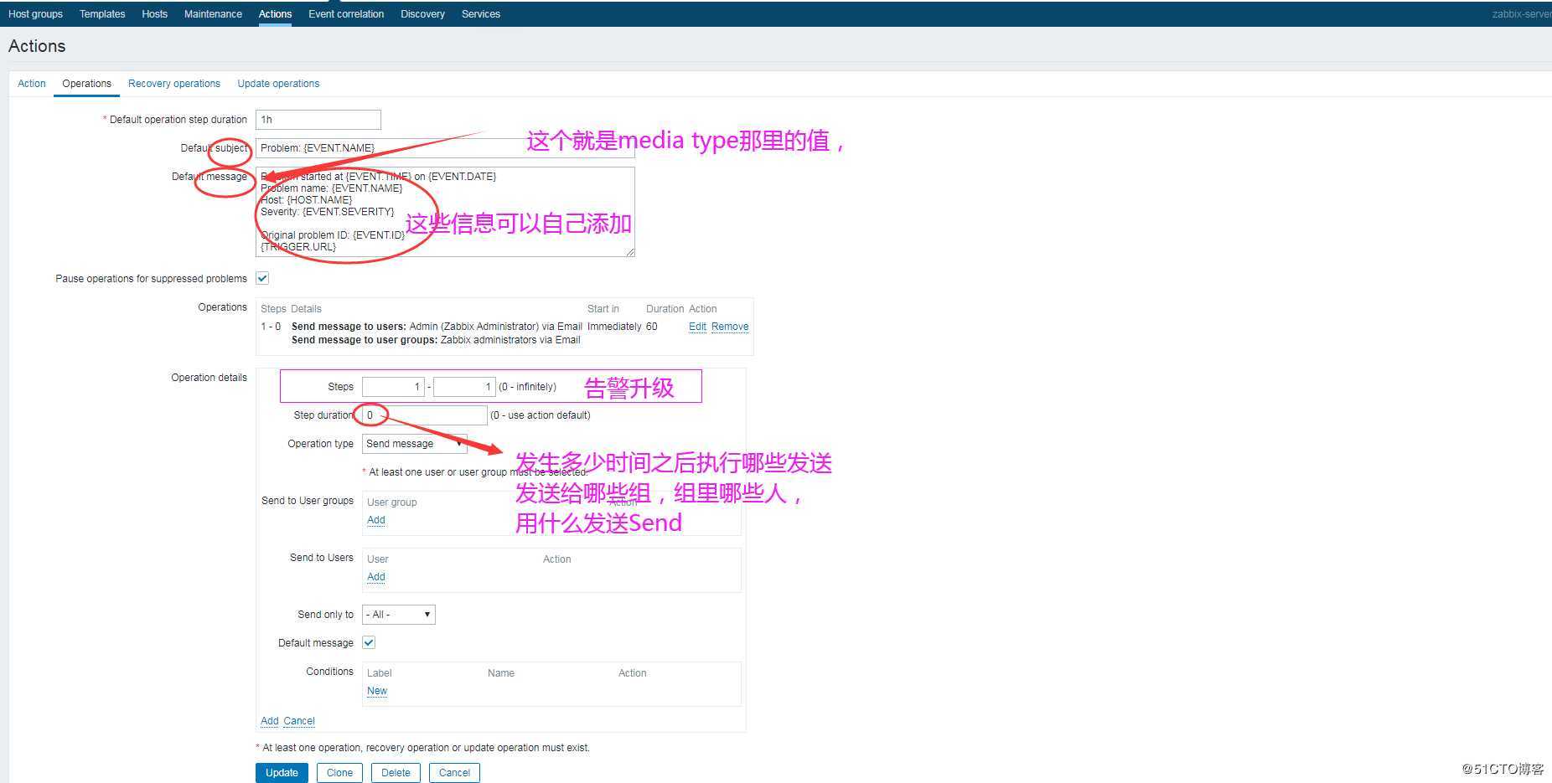Click the Default operation step duration field
1552x783 pixels.
(318, 120)
